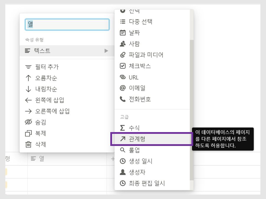Select 관계형 advanced property
Screen dimensions: 266x199
tap(152, 139)
